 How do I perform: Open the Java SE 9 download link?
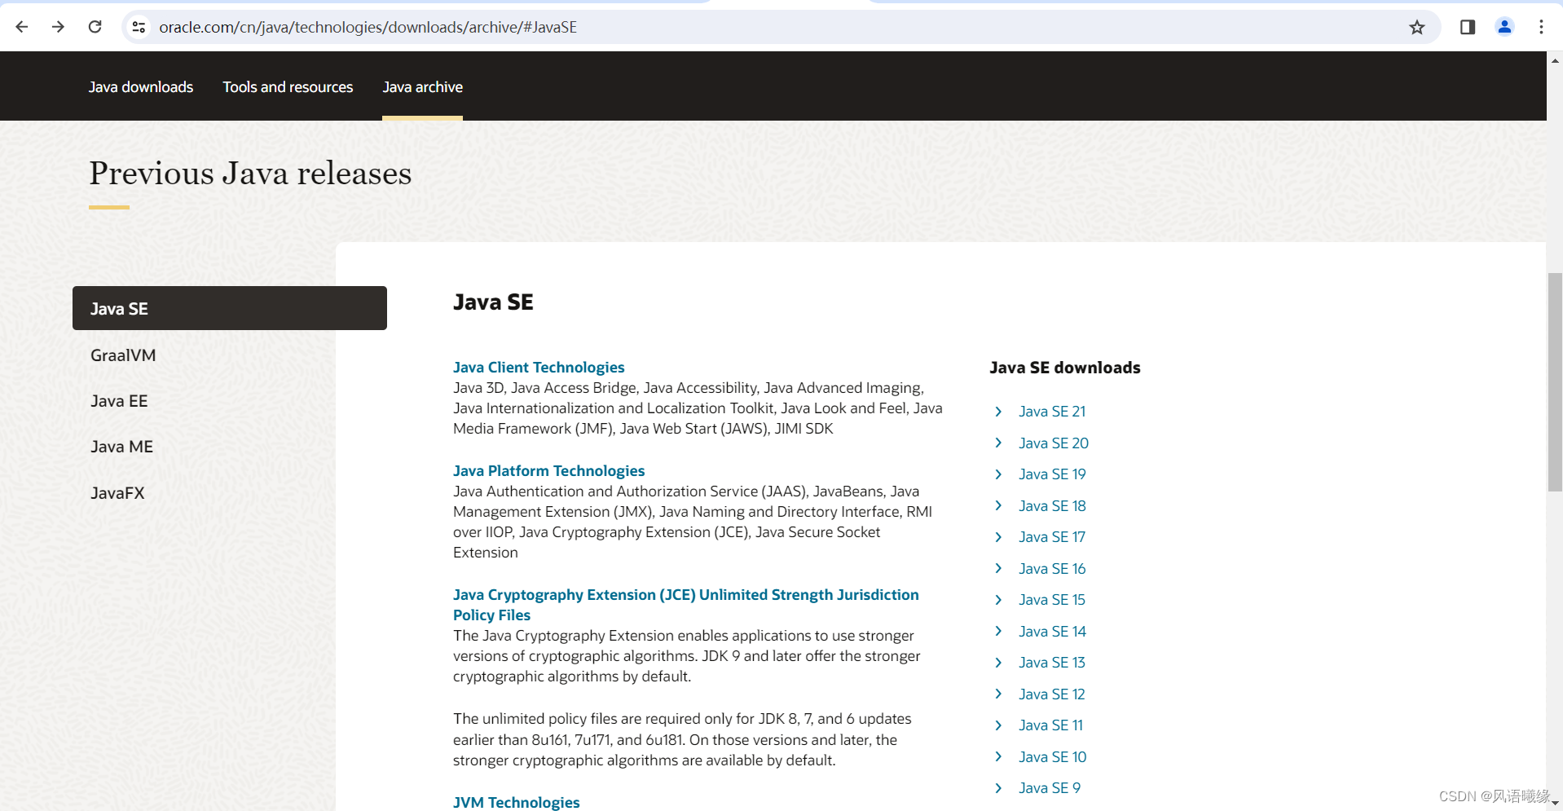[x=1050, y=788]
